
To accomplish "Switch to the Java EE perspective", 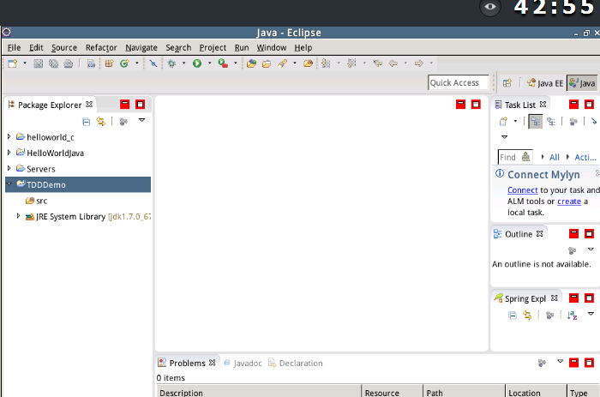I will pyautogui.click(x=545, y=83).
